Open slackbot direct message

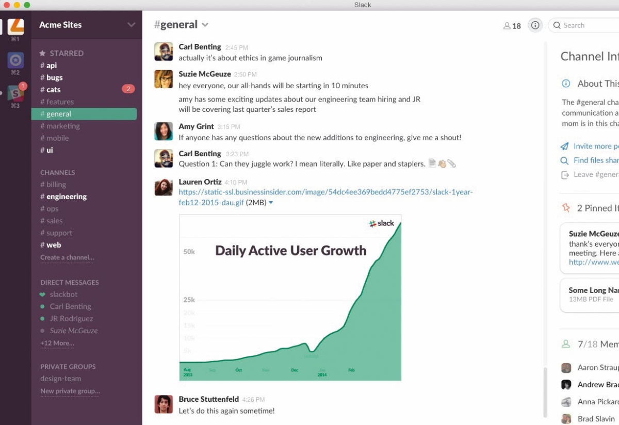pyautogui.click(x=63, y=295)
